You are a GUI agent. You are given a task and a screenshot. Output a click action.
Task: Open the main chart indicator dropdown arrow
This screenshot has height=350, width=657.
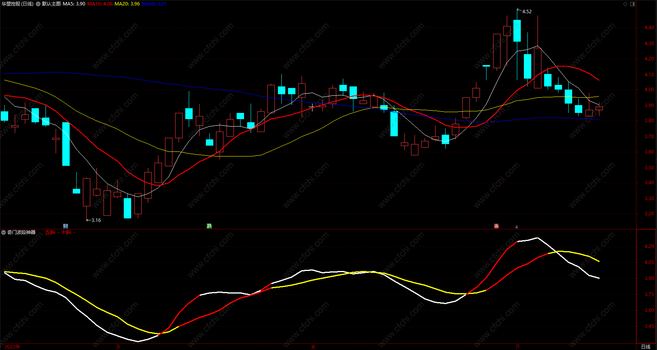38,4
